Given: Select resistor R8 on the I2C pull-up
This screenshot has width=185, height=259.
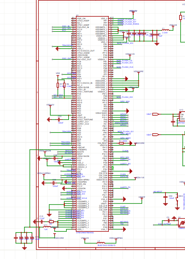Looking at the screenshot, I should pyautogui.click(x=64, y=85).
